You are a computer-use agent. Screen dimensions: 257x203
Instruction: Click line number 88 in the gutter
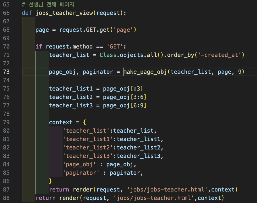6,198
